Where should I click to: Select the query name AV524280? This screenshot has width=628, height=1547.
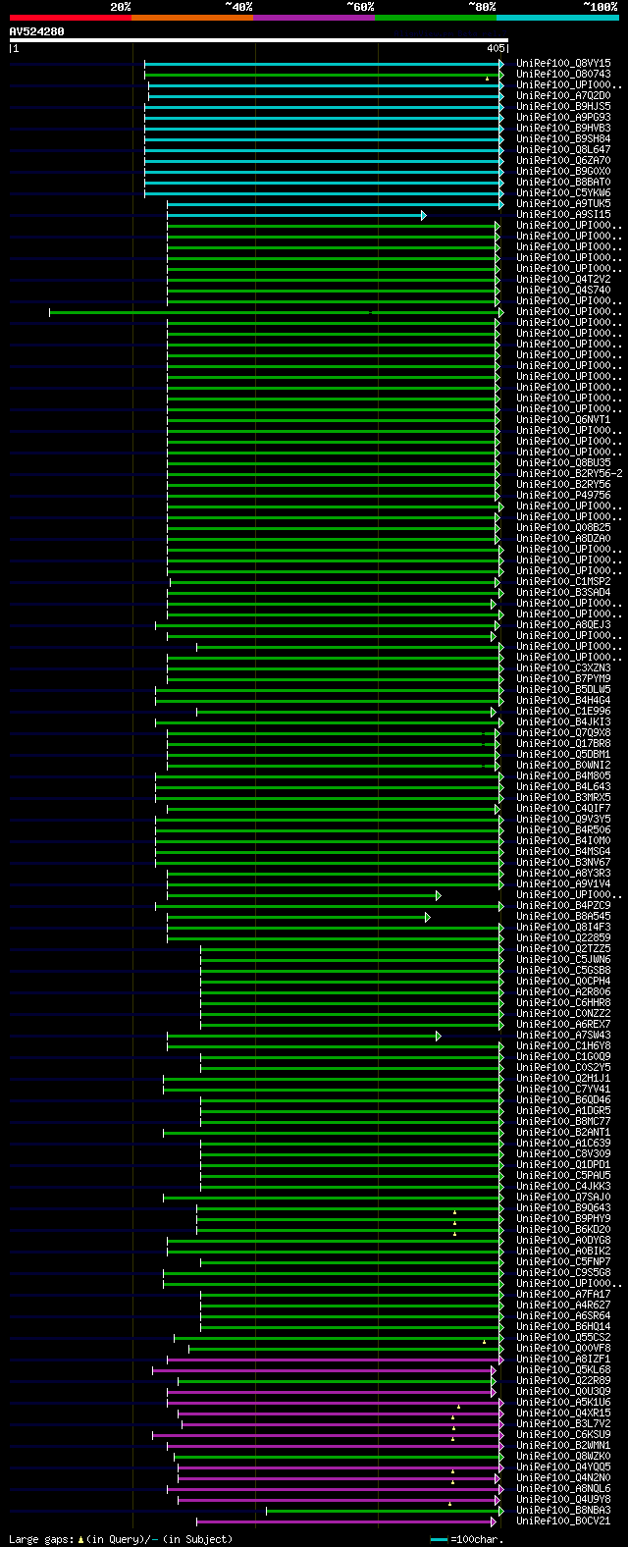(36, 31)
